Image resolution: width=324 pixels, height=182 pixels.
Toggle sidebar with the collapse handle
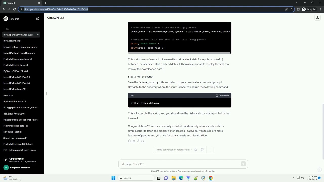(x=47, y=94)
